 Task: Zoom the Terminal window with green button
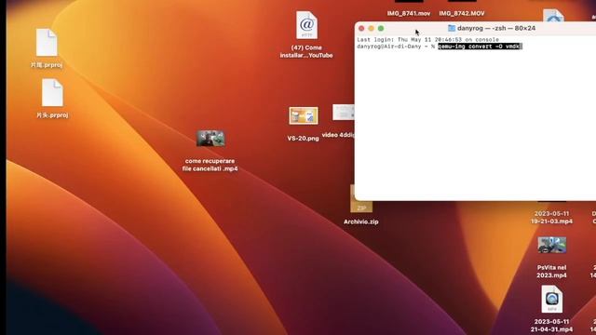(x=381, y=29)
